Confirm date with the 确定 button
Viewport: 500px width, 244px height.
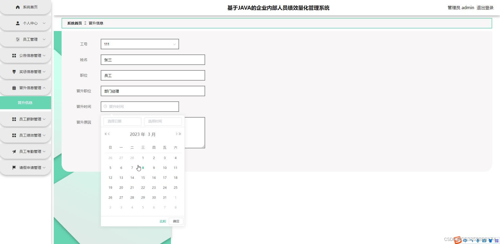(176, 221)
